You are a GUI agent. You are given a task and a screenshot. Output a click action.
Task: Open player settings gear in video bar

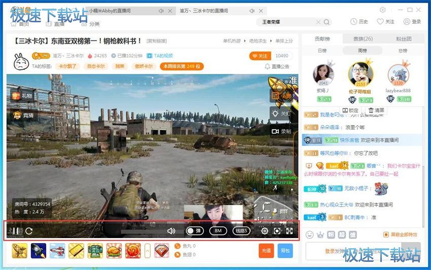(x=264, y=231)
